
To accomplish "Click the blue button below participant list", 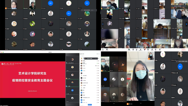I will [x=90, y=105].
